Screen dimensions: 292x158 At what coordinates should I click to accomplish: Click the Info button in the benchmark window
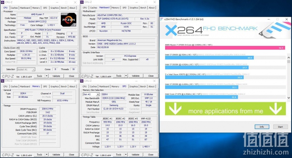tap(262, 127)
